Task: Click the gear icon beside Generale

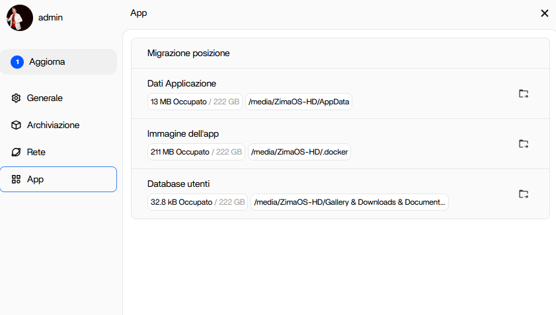Action: [17, 98]
